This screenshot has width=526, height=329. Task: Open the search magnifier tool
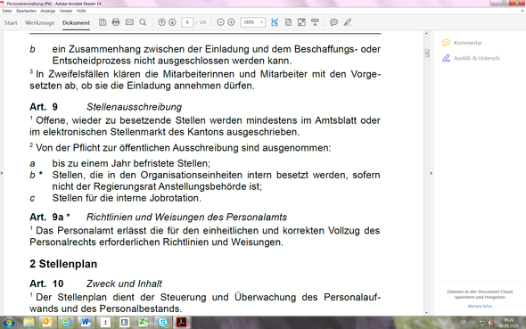tap(143, 22)
